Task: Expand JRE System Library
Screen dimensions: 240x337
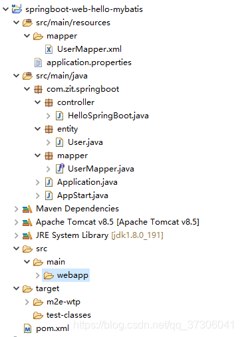Action: click(x=16, y=235)
